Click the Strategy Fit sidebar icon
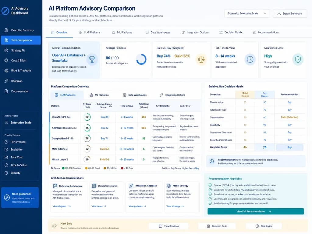312x234 pixels. click(6, 50)
